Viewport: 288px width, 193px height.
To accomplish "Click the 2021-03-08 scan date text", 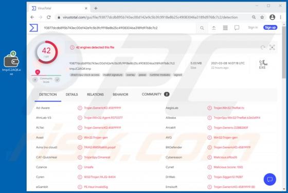I will (x=228, y=63).
